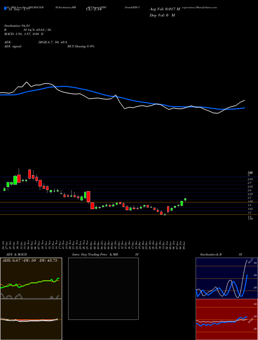Screen dimensions: 258x340
Task: Click the MunafaSutra.com watermark link at top
Action: click(206, 7)
